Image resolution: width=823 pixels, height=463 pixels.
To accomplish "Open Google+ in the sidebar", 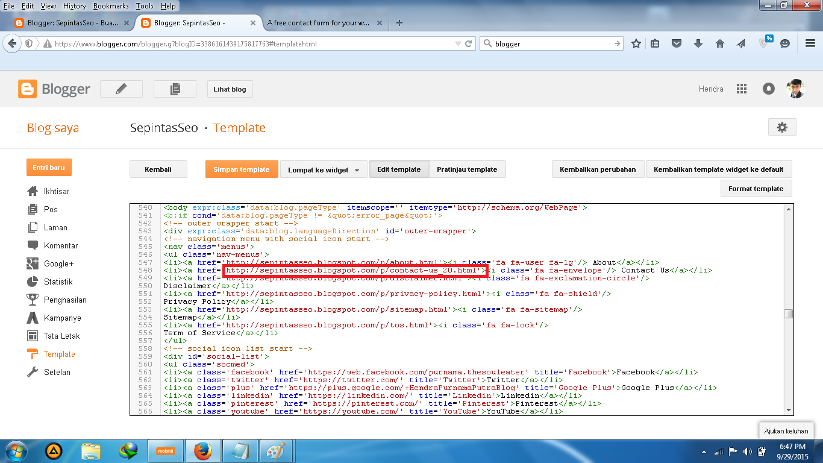I will (x=51, y=263).
